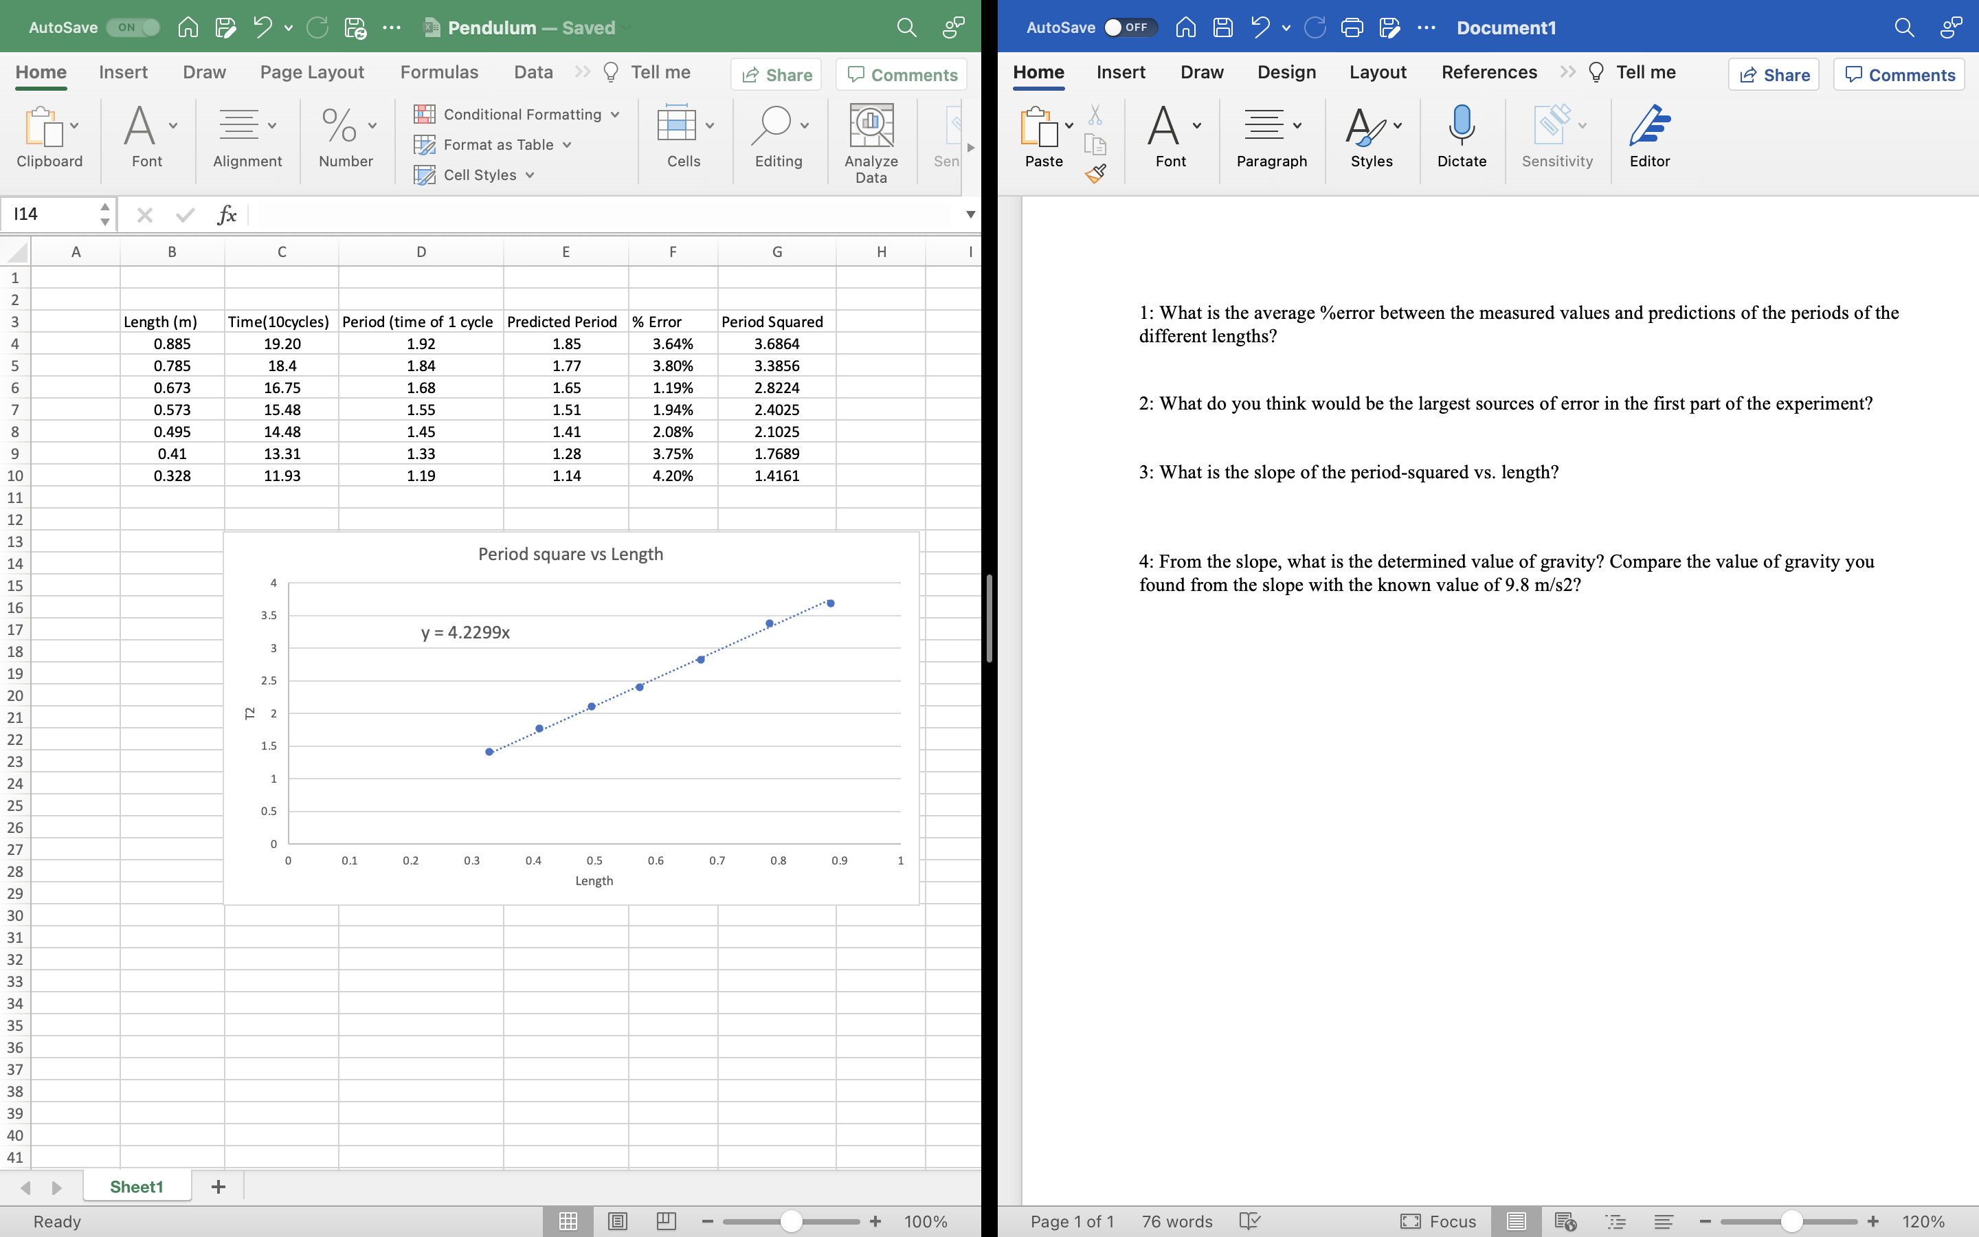Screen dimensions: 1979x1237
Task: Expand the formula bar chevron
Action: [x=971, y=214]
